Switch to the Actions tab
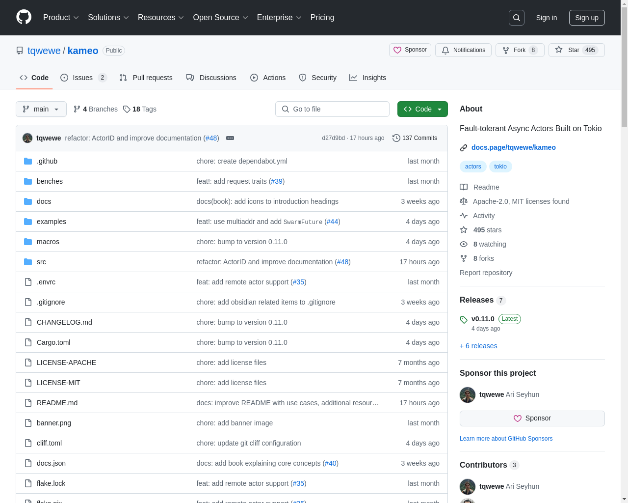The height and width of the screenshot is (503, 628). click(268, 78)
